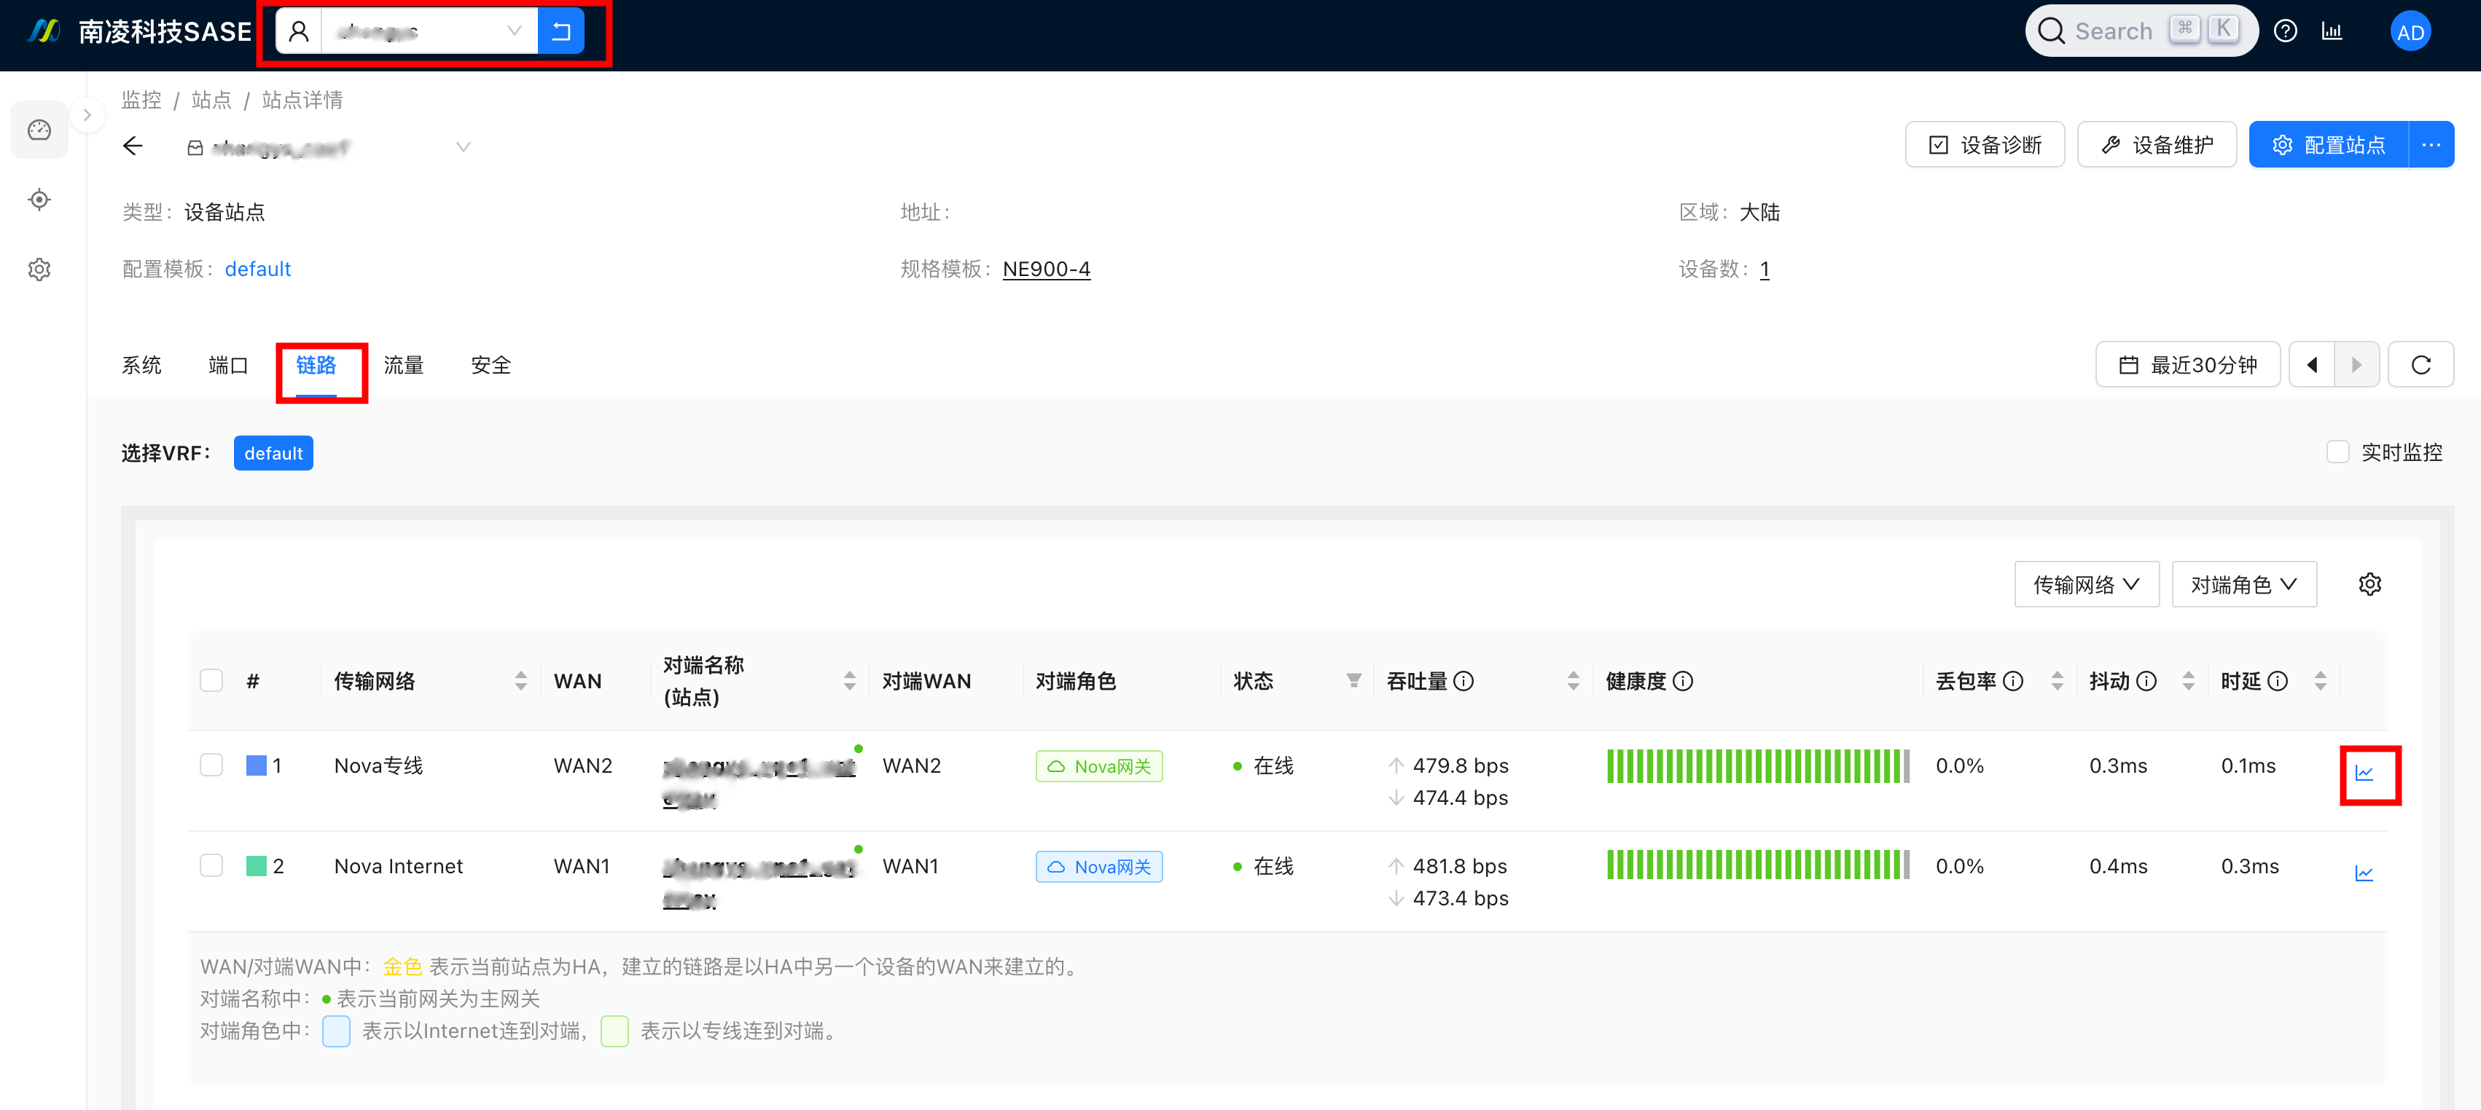This screenshot has width=2481, height=1110.
Task: Sort by 抖动 column
Action: click(2188, 680)
